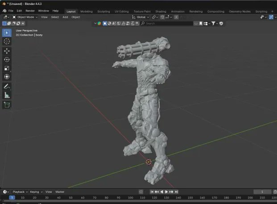Click the bookmark icon beside search field
The image size is (277, 204).
(x=201, y=23)
